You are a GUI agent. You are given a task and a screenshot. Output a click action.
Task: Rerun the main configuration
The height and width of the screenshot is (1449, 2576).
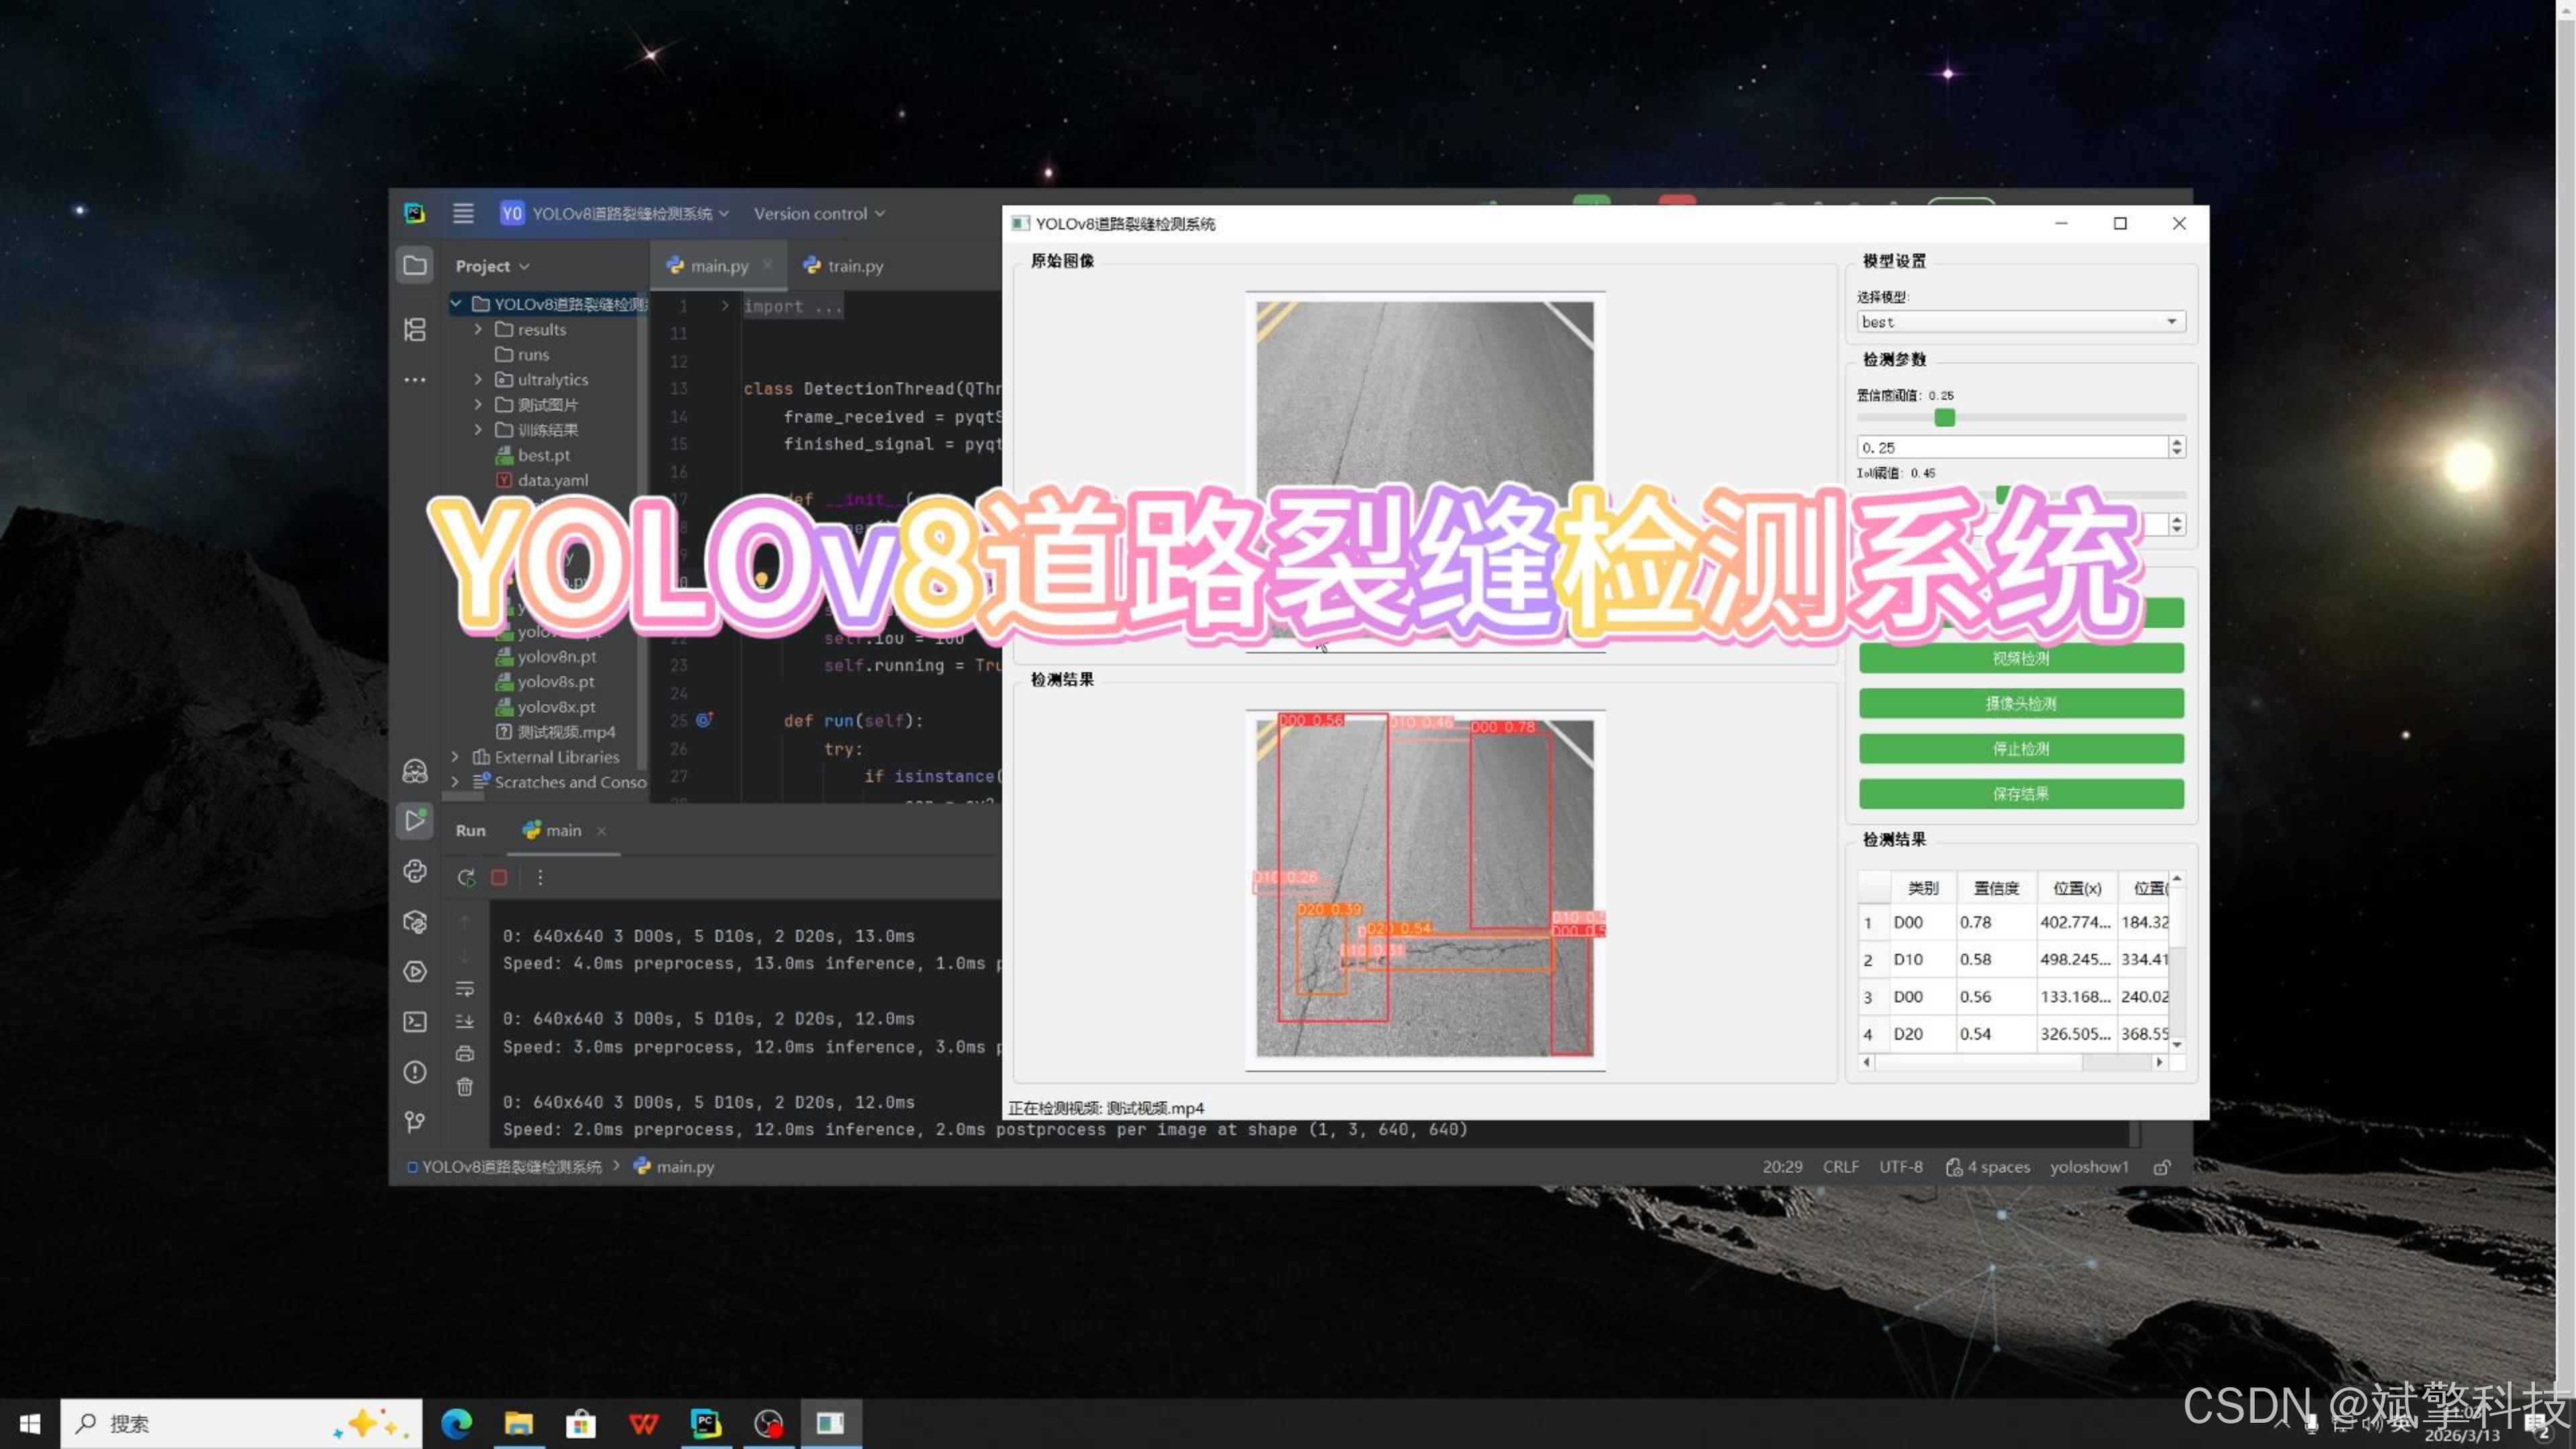[x=466, y=877]
